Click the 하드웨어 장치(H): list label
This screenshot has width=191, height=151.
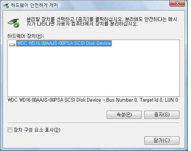pos(26,36)
